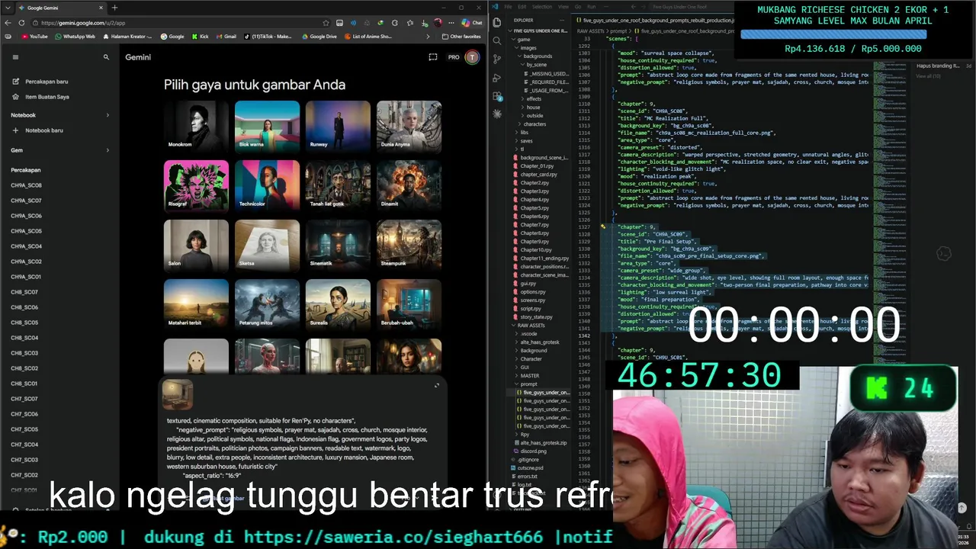
Task: Open the CH9A_SC05 conversation
Action: tap(27, 231)
